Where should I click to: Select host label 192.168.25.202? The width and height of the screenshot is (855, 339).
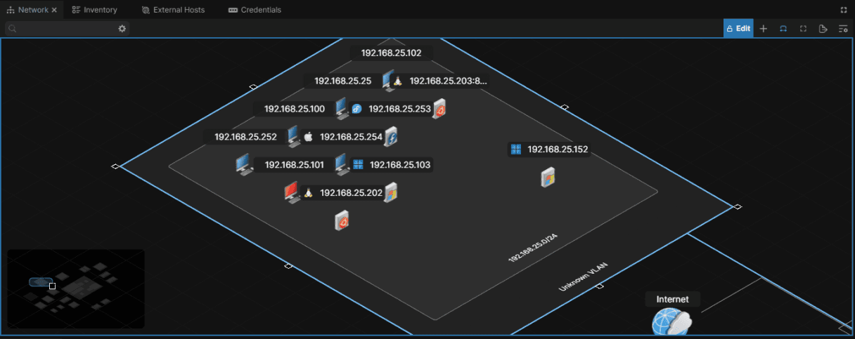point(351,192)
